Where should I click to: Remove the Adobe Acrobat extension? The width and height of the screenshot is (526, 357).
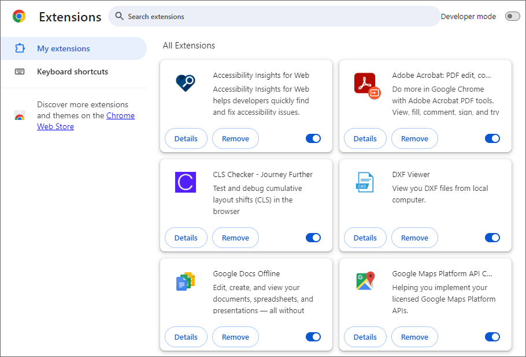pos(414,138)
